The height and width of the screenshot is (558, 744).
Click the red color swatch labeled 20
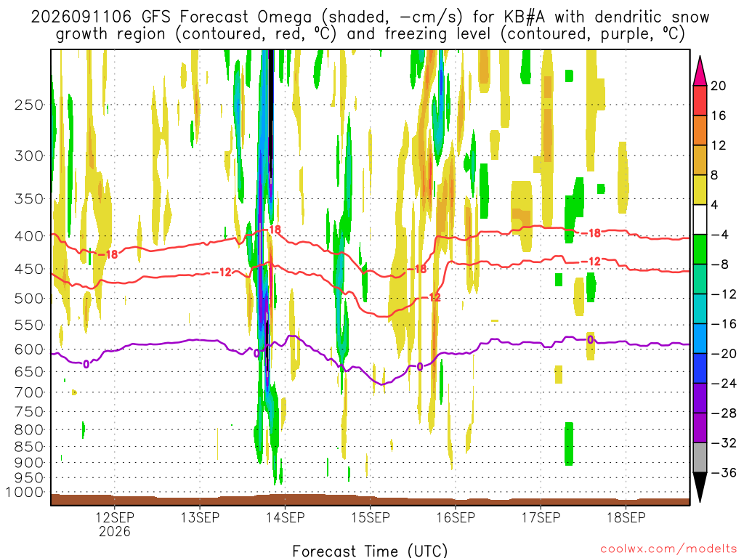click(700, 100)
